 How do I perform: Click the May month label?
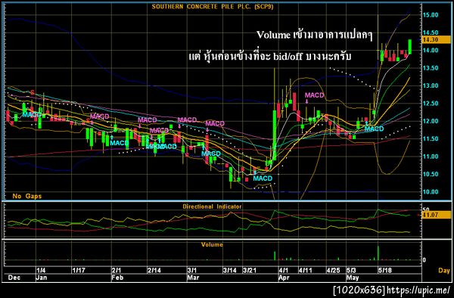click(353, 278)
